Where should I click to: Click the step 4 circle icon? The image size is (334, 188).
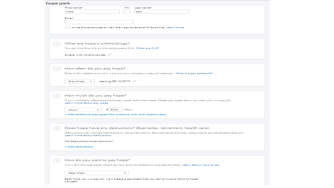point(57,96)
